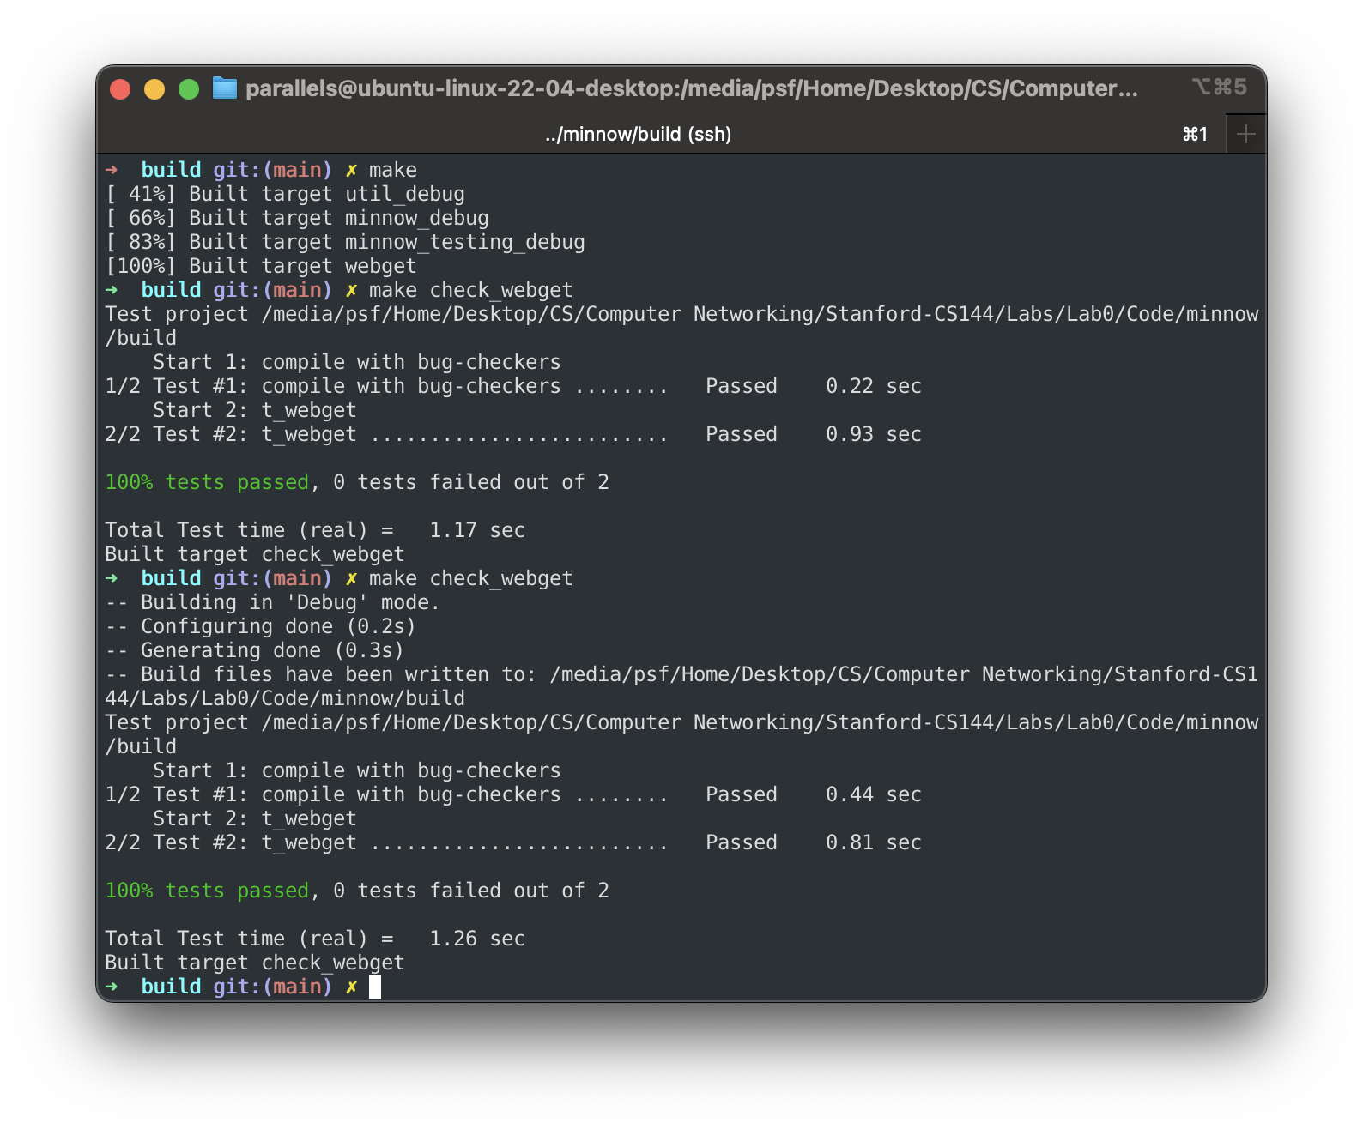
Task: Click the green zoom window button
Action: pos(189,89)
